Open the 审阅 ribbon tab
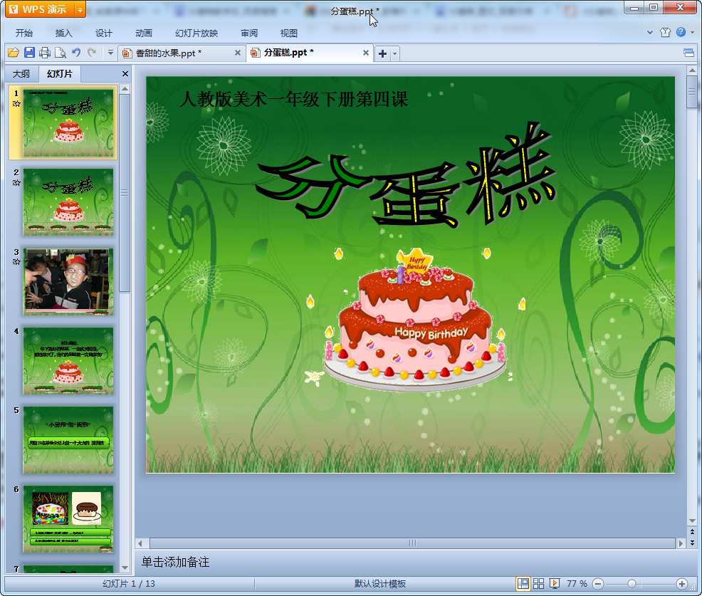 click(x=249, y=33)
